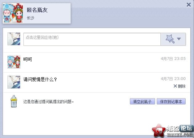Expand the dropdown arrow beside the wand

[x=179, y=39]
